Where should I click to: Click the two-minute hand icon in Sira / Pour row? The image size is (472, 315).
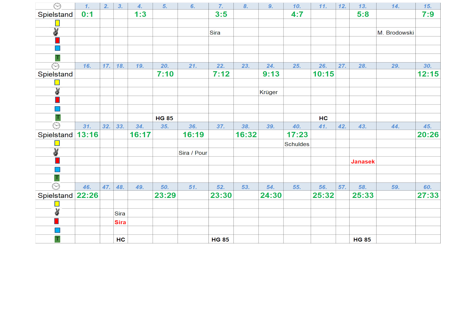pyautogui.click(x=56, y=152)
